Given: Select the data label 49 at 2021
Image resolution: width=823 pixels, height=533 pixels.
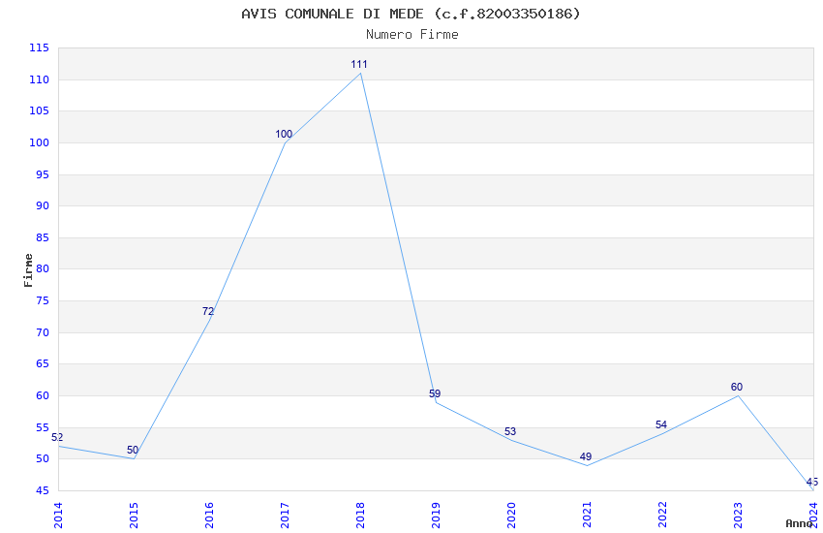Looking at the screenshot, I should coord(586,456).
